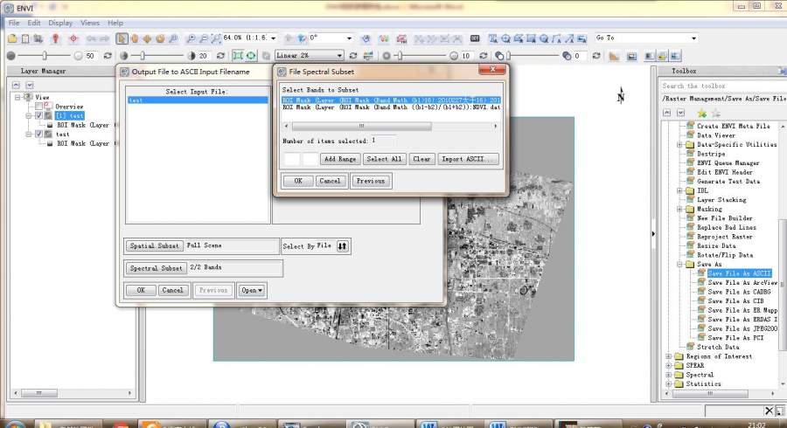Reset transparency with its refresh icon
This screenshot has width=787, height=428.
[596, 56]
